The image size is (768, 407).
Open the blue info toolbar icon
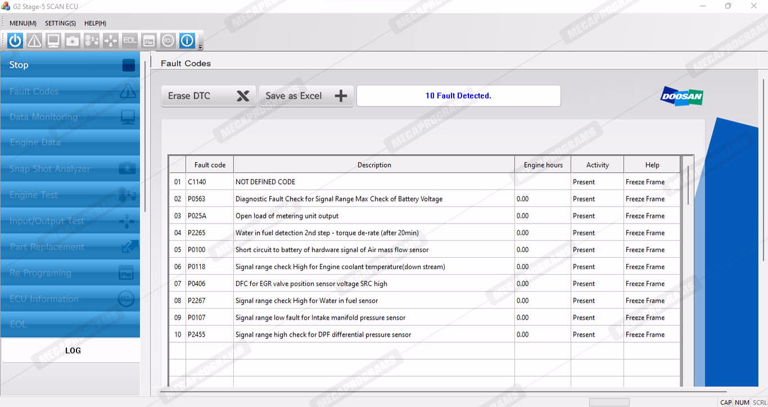tap(187, 41)
